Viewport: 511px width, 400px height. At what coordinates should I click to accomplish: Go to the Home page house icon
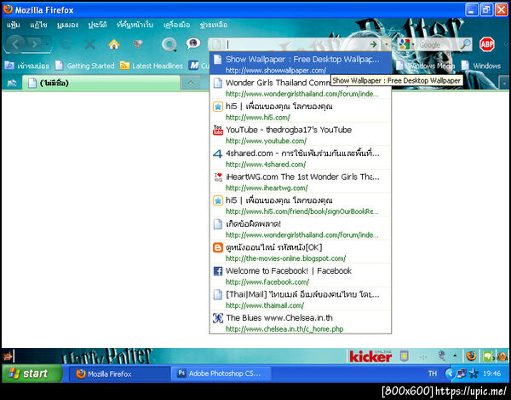(x=114, y=44)
